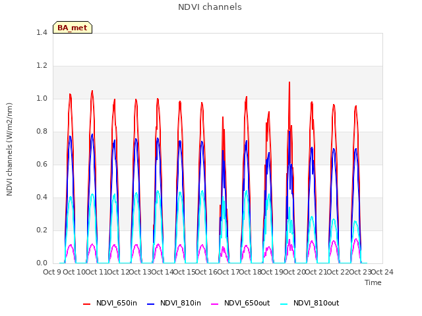Select the NDVI_810out legend label
The image size is (422, 316).
(x=316, y=303)
